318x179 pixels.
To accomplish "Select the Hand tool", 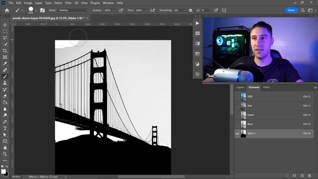I will click(5, 148).
